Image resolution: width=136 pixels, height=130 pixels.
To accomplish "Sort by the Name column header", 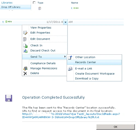I will (75, 3).
